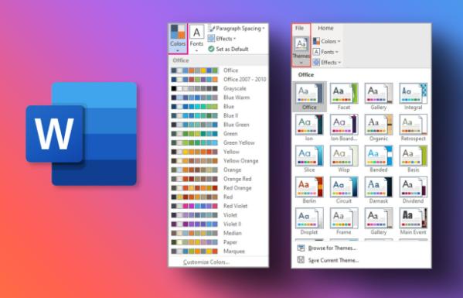This screenshot has width=463, height=298.
Task: Pick the Blue II color scheme
Action: pyautogui.click(x=219, y=115)
